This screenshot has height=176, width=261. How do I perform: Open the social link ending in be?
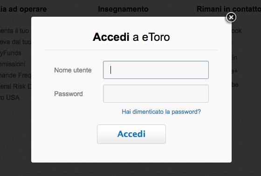pos(235,85)
